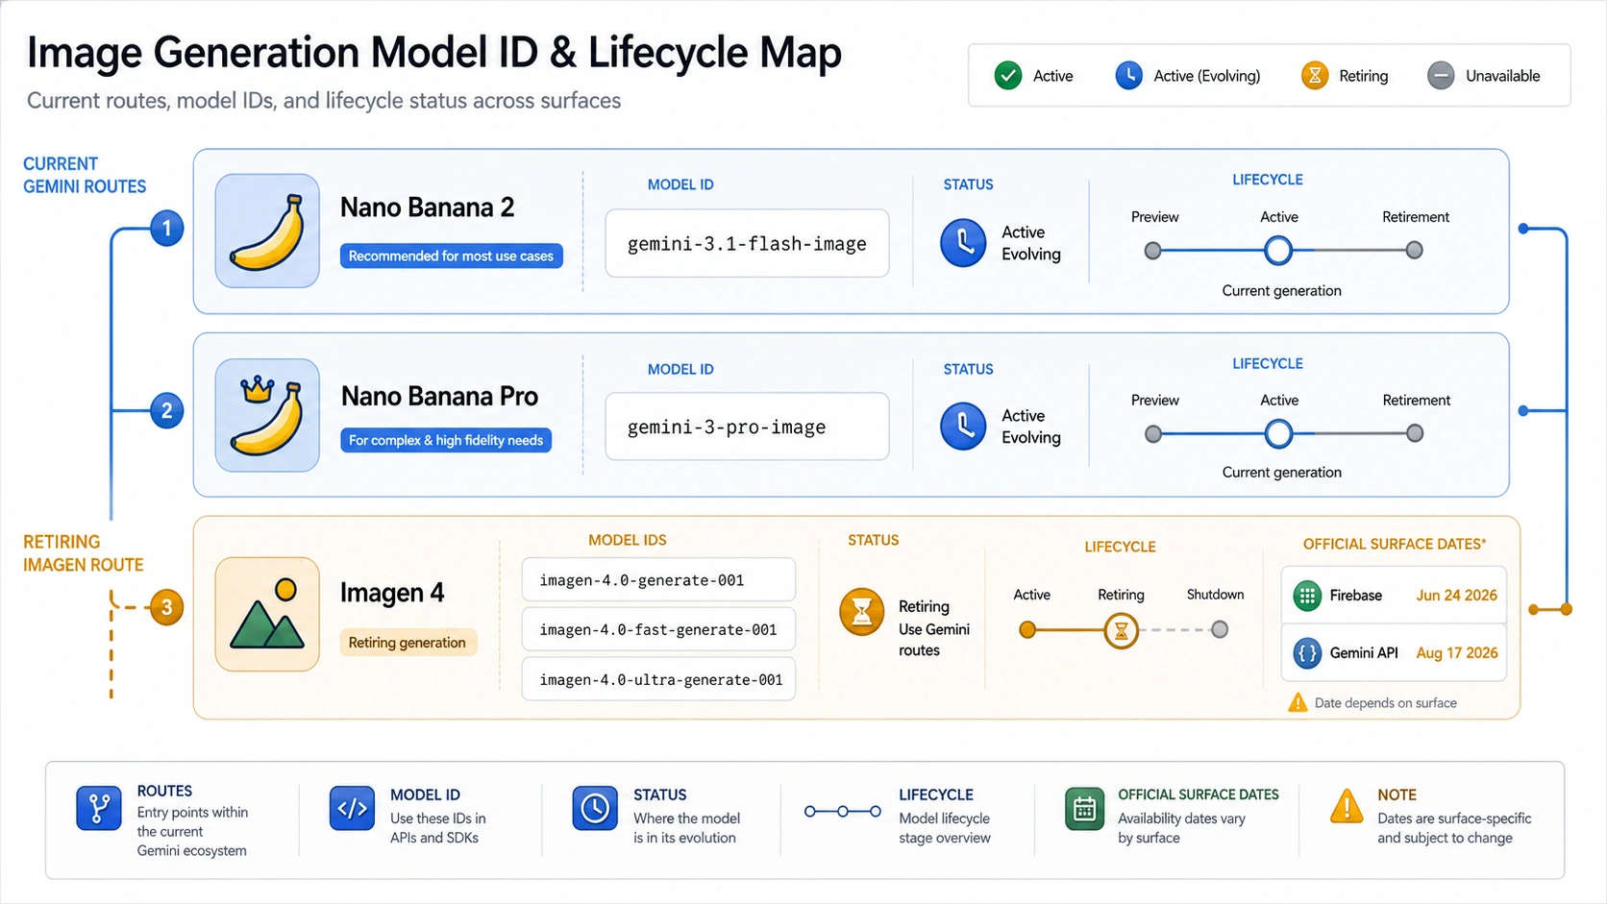
Task: Click the 'MODEL IDS' heading in Imagen row
Action: coord(628,540)
